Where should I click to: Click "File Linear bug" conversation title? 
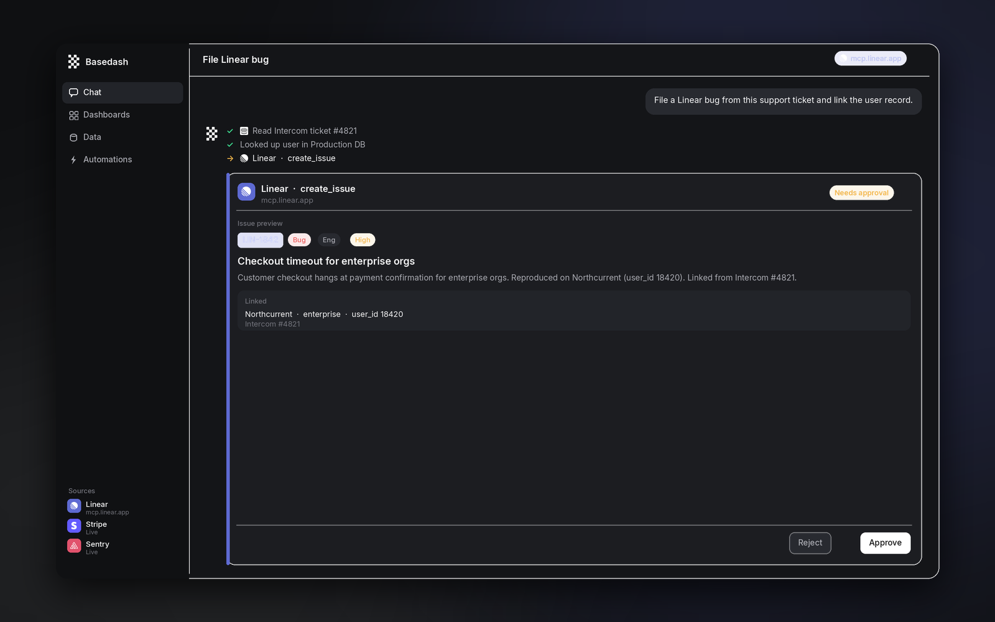coord(236,60)
